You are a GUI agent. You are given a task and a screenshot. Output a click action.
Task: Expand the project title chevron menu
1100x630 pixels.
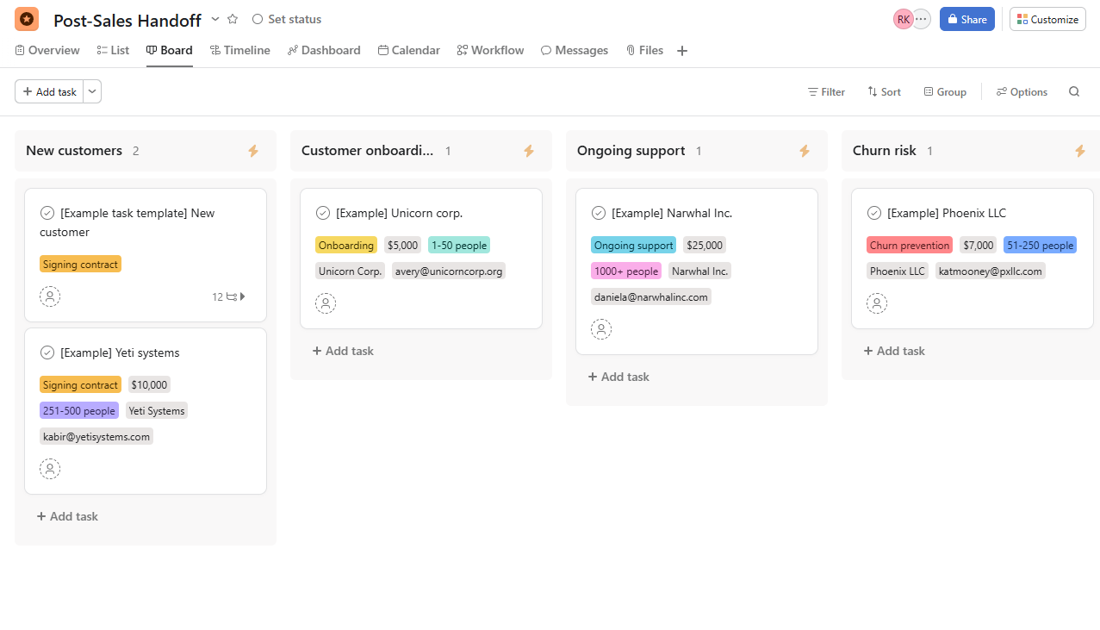[x=214, y=18]
